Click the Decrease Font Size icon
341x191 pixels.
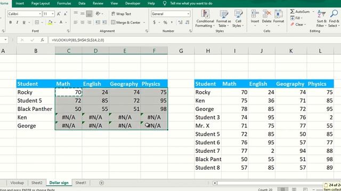point(66,14)
